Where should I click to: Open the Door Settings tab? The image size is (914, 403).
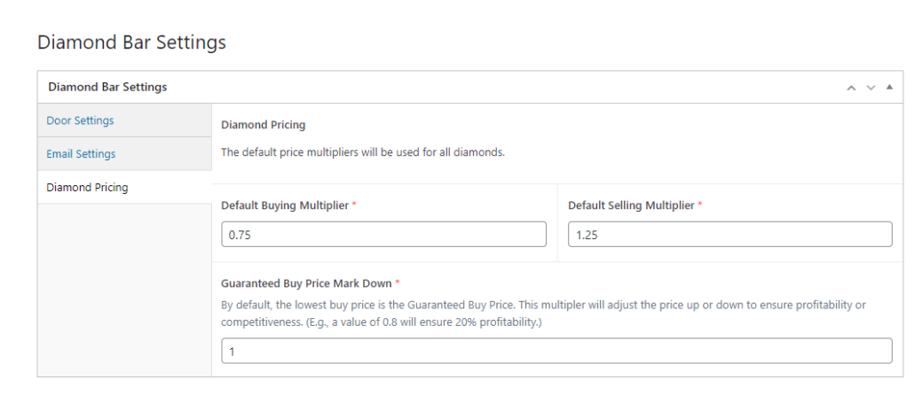[80, 120]
